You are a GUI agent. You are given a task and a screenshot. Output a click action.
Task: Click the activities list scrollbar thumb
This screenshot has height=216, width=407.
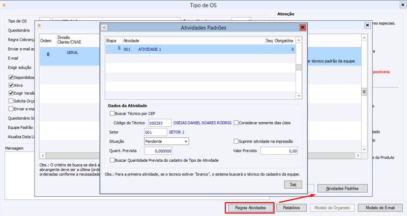[299, 67]
